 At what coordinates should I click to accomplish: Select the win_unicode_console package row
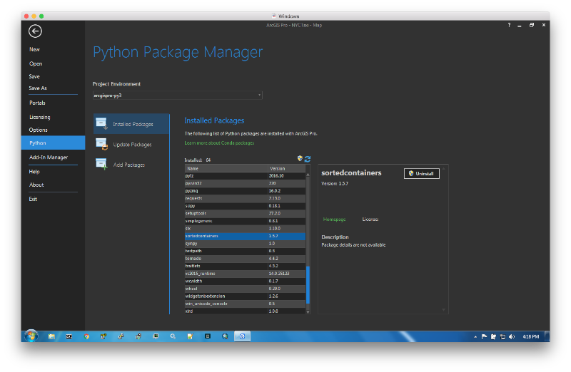245,304
